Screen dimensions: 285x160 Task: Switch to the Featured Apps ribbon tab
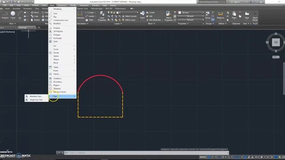click(97, 8)
